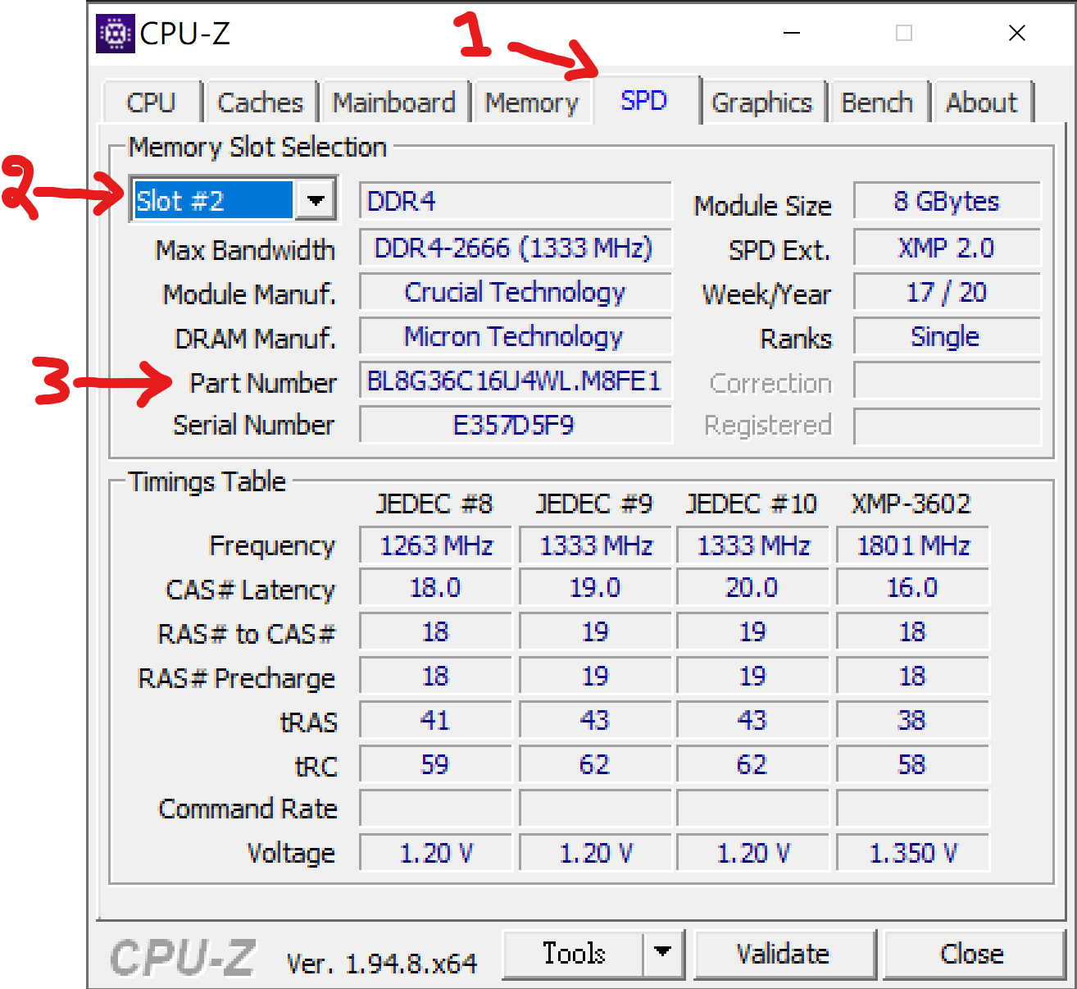
Task: Click the Week/Year value 17 / 20
Action: [947, 293]
